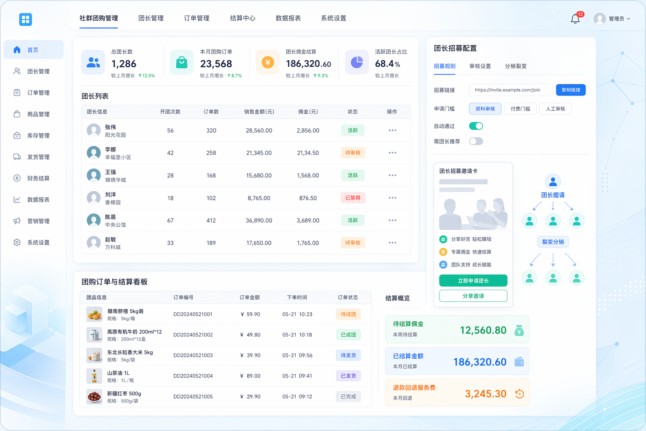Open 财务结算 yen icon in sidebar
The image size is (646, 431).
pos(17,178)
